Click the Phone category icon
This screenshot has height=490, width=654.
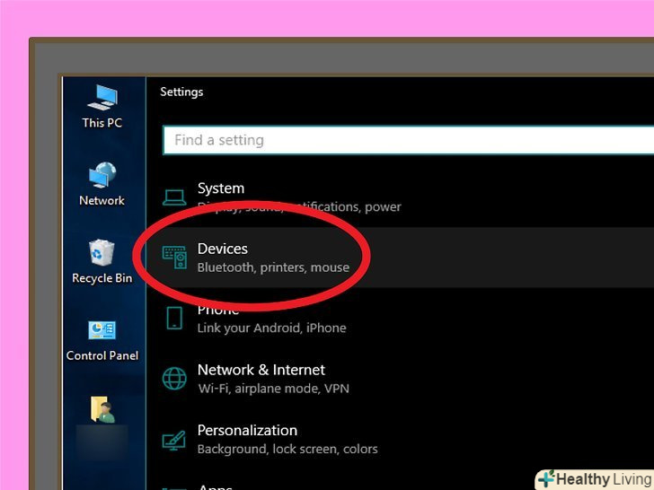[174, 318]
